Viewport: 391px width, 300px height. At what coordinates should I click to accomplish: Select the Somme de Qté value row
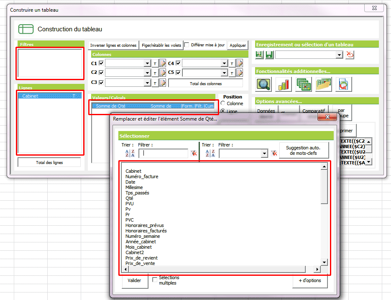(153, 106)
